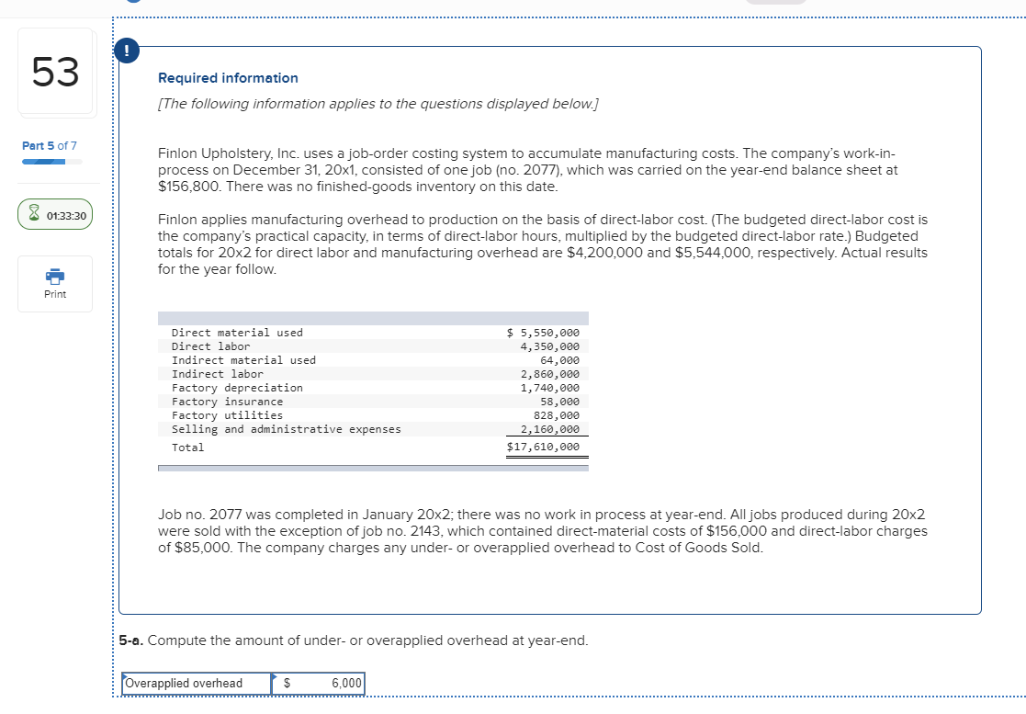The width and height of the screenshot is (1026, 714).
Task: Open the selection box showing Overapplied overhead
Action: [x=196, y=684]
